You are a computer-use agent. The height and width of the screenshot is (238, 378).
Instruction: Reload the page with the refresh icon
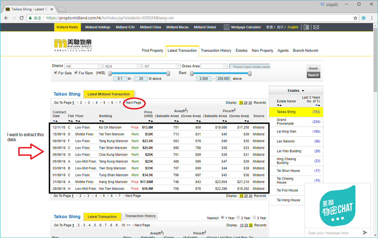click(22, 18)
